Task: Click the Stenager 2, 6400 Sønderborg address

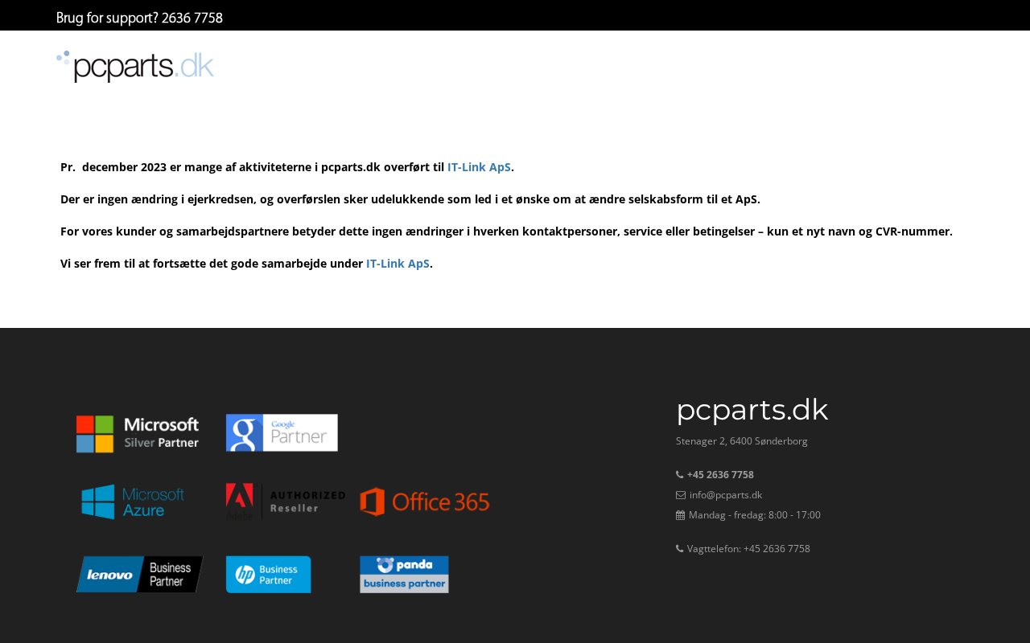Action: (742, 441)
